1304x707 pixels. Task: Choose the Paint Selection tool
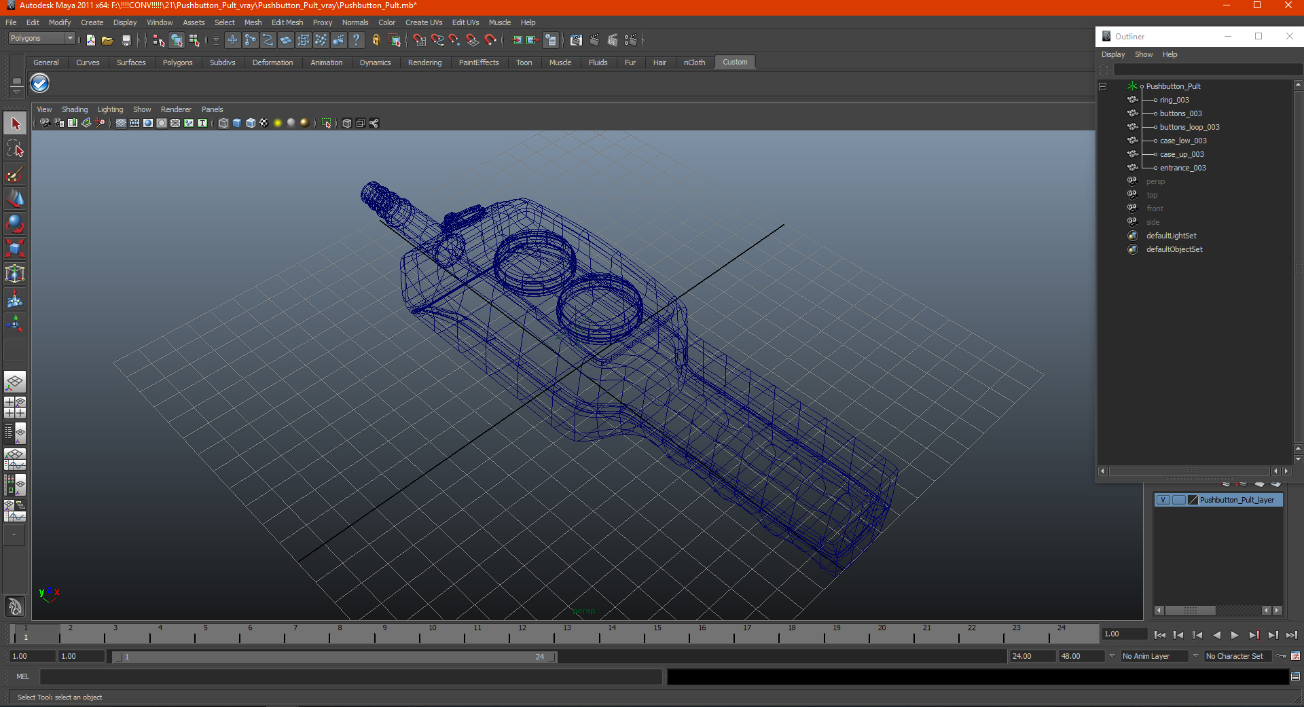point(15,174)
